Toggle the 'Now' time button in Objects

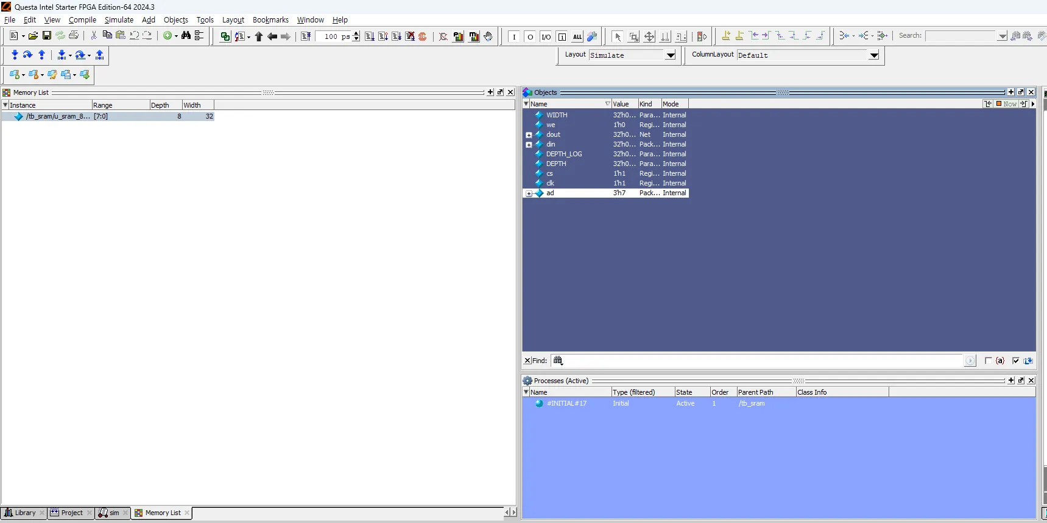pyautogui.click(x=1007, y=104)
